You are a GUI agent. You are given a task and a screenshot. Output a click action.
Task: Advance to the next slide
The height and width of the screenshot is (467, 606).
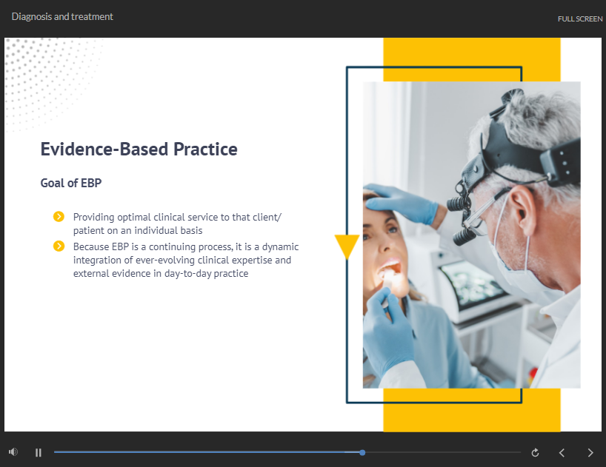[590, 452]
